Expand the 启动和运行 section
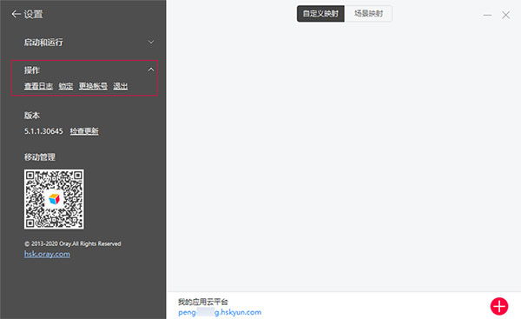 151,43
